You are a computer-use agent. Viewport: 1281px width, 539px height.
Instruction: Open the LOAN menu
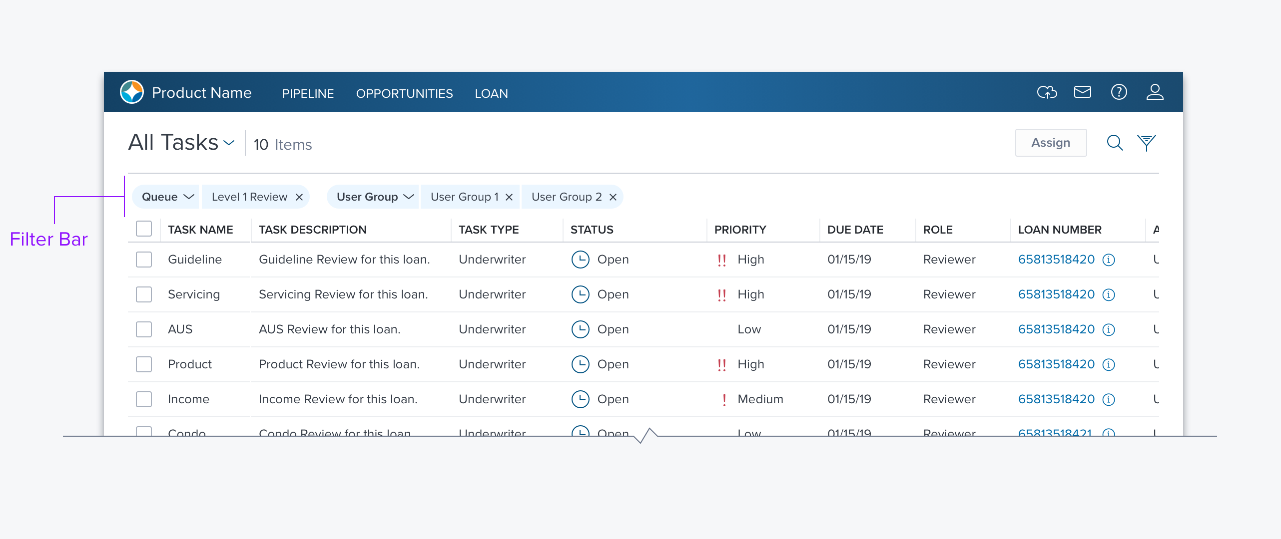491,94
